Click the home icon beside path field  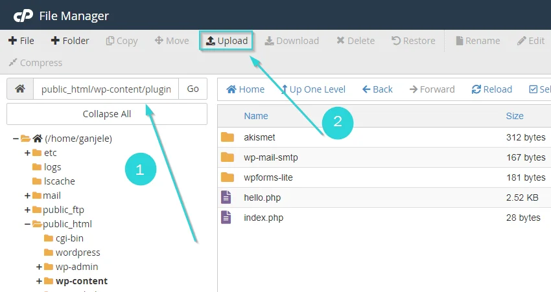pos(20,89)
